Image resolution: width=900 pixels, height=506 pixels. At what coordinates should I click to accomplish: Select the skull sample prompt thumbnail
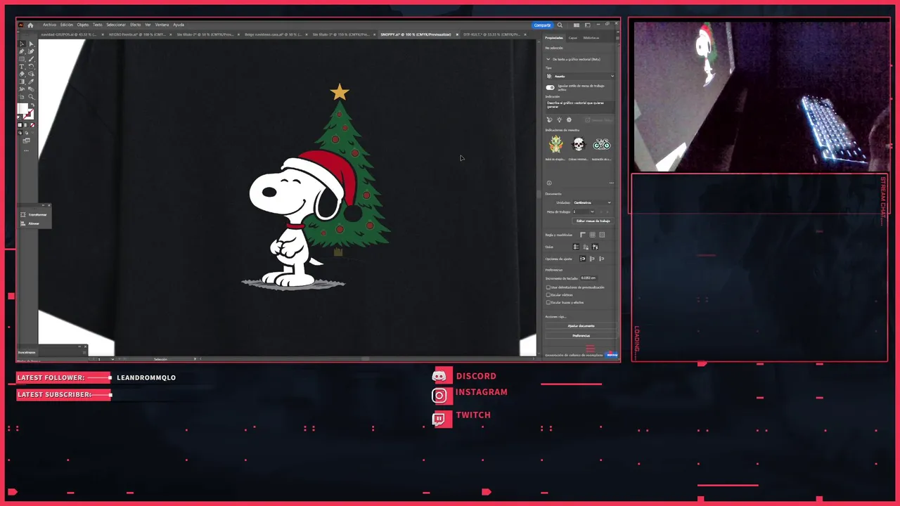578,144
